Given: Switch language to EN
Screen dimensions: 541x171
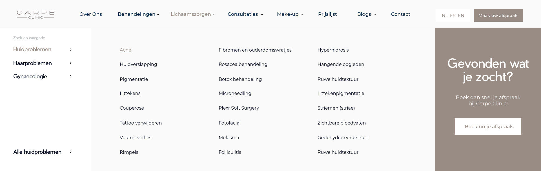Looking at the screenshot, I should tap(461, 15).
